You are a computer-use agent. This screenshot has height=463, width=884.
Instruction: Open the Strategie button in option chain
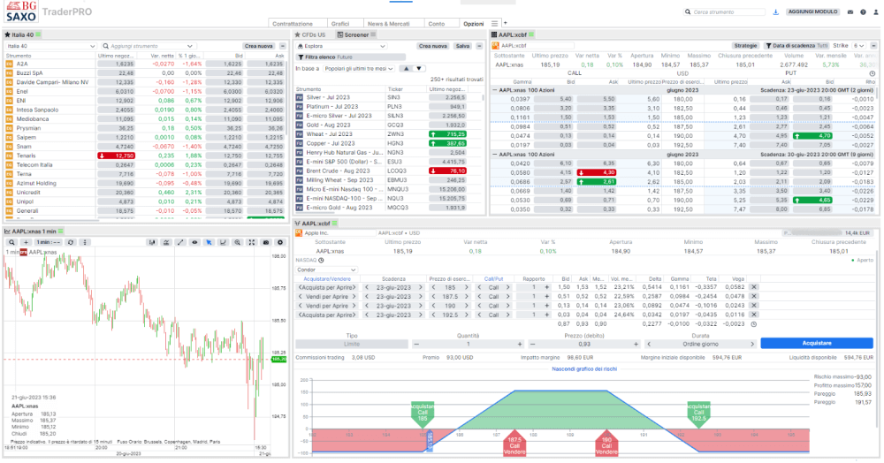tap(745, 46)
